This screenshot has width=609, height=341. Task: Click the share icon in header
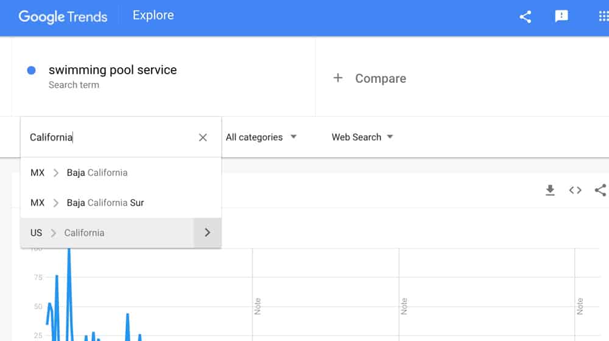[525, 16]
